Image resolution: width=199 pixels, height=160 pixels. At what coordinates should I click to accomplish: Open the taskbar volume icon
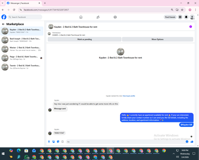pos(178,157)
